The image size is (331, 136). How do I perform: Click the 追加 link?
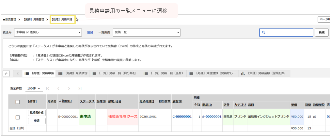pyautogui.click(x=90, y=32)
